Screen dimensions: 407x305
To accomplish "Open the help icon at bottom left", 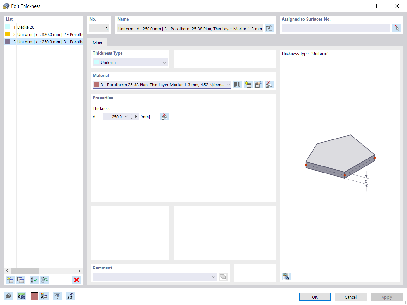I will tap(9, 296).
